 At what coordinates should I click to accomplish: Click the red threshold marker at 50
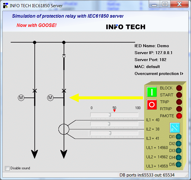[114, 111]
